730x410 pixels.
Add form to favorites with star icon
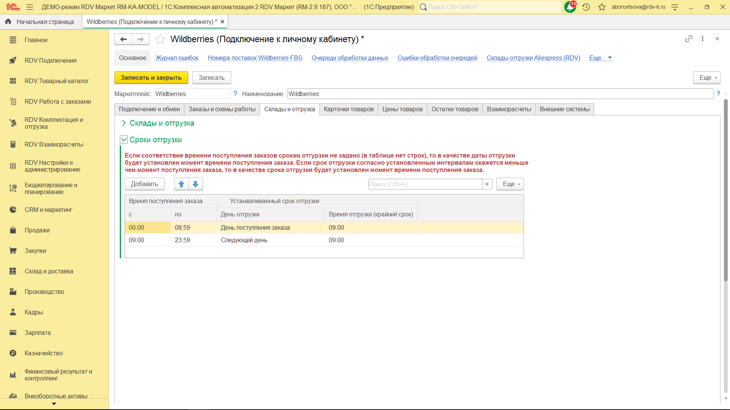(160, 39)
